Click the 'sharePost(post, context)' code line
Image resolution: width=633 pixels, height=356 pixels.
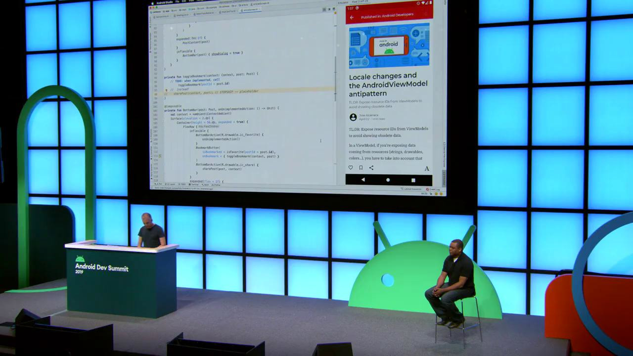222,169
